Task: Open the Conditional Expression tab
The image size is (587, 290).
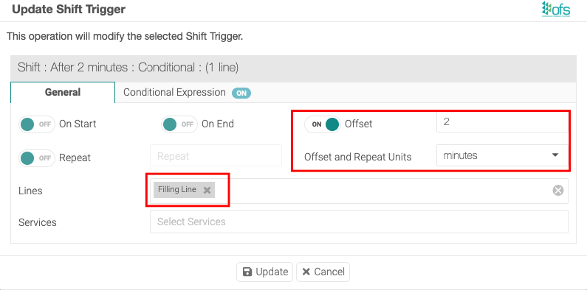Action: pyautogui.click(x=186, y=93)
